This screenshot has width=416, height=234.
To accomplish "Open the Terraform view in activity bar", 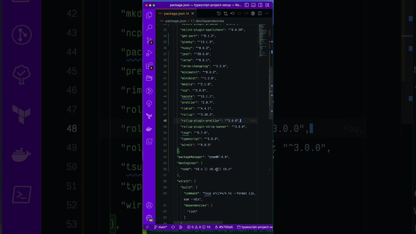I will click(149, 116).
